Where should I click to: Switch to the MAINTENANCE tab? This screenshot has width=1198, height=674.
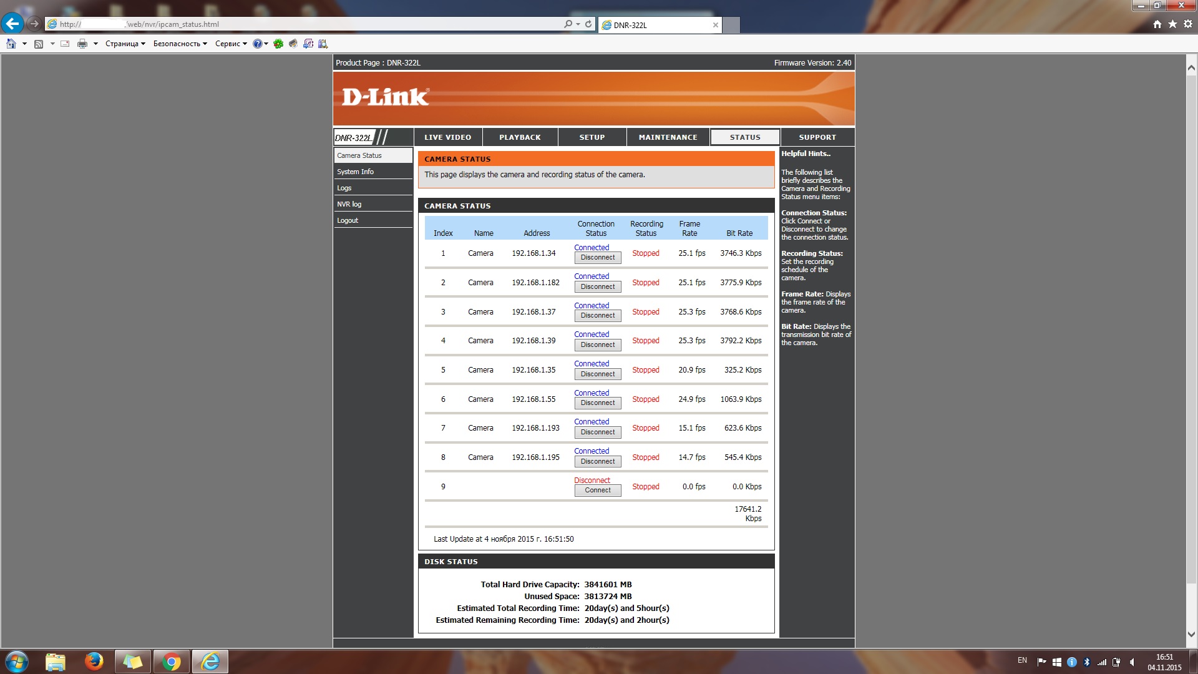668,137
